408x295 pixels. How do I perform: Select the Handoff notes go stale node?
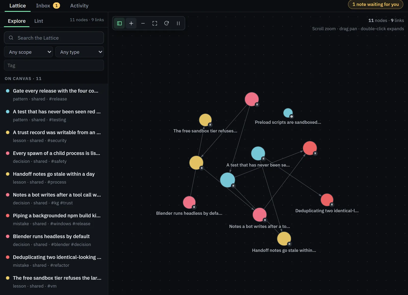coord(284,239)
